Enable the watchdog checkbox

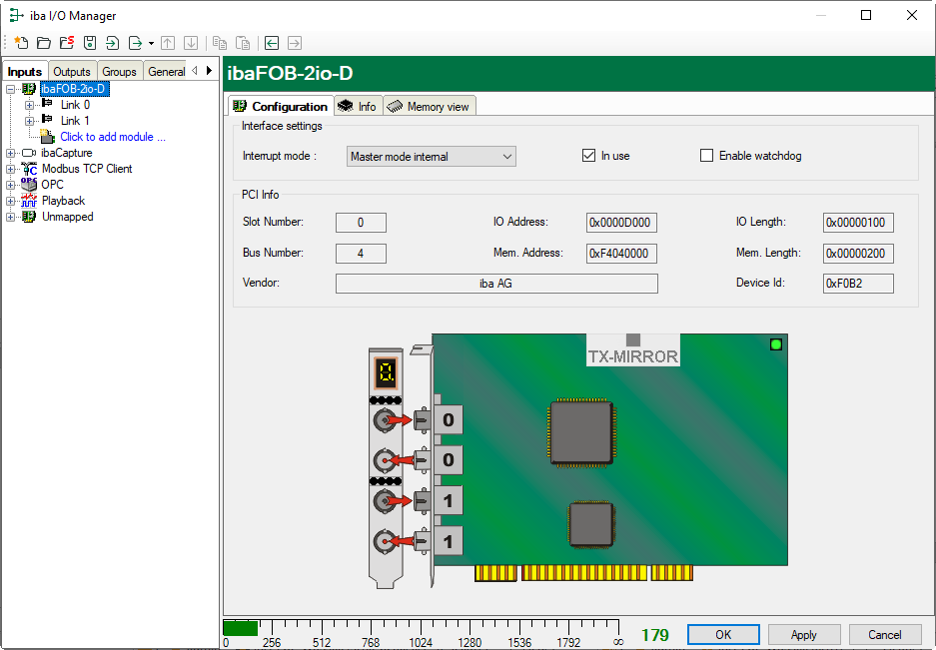[707, 156]
